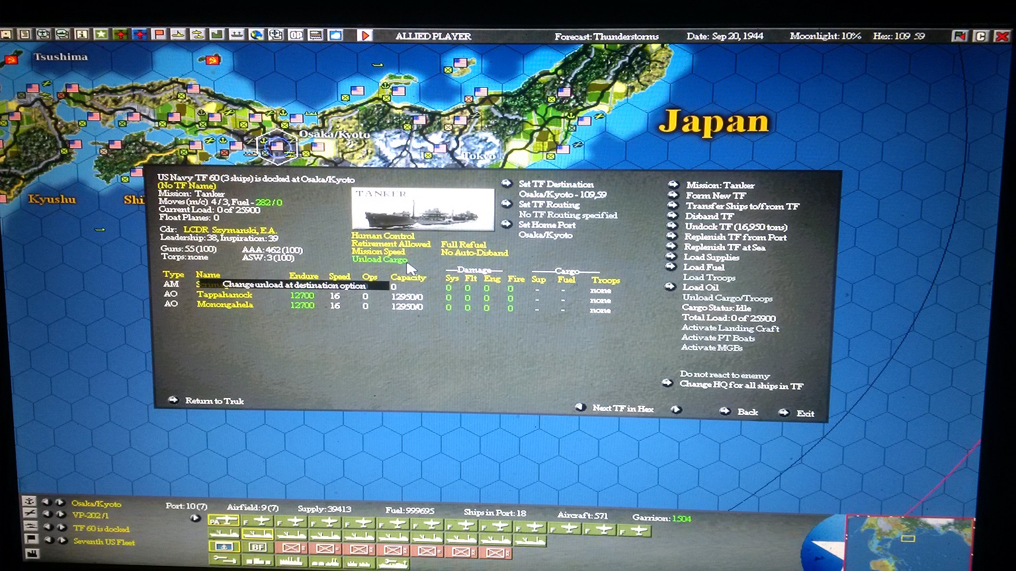Select ship Tappahanock in the list
This screenshot has height=571, width=1016.
tap(224, 295)
